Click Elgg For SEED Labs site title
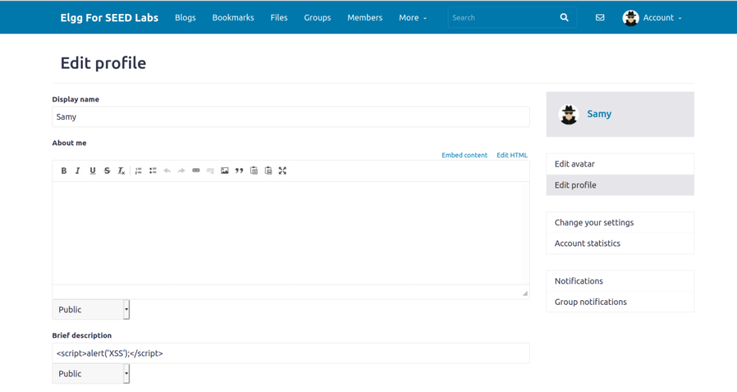 pos(109,18)
